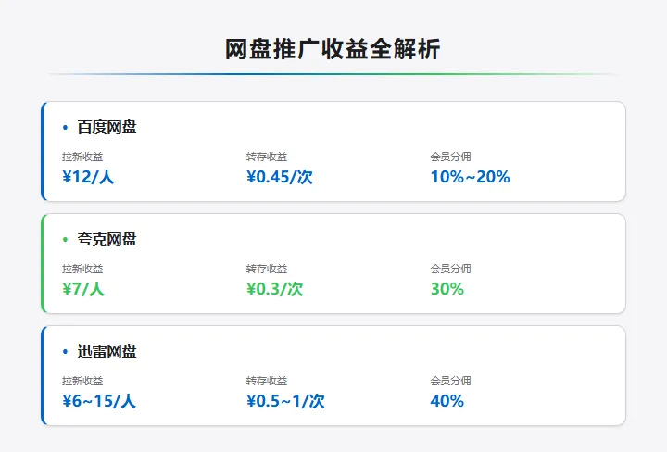
Task: Click 夸克网盘 会员分佣 value 30%
Action: (x=447, y=289)
